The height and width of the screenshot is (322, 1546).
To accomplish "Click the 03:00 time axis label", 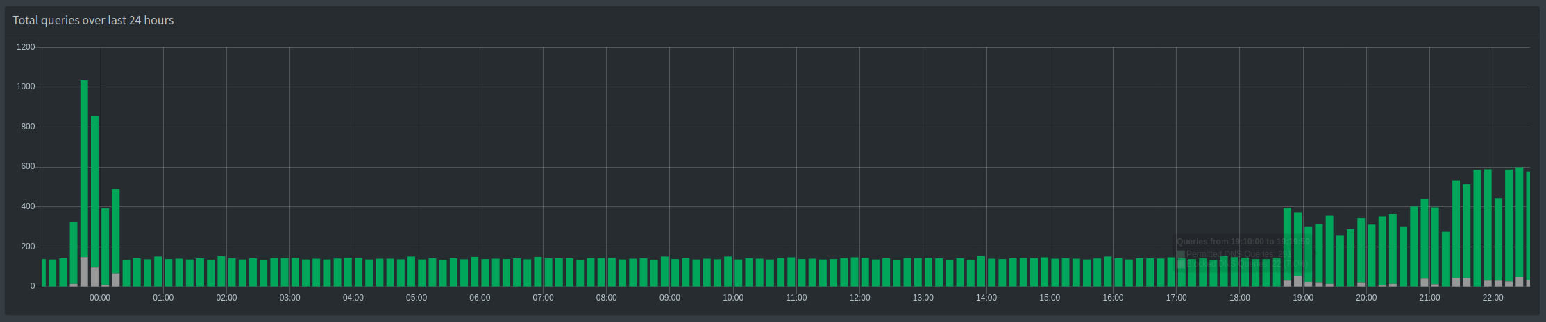I will pyautogui.click(x=289, y=298).
